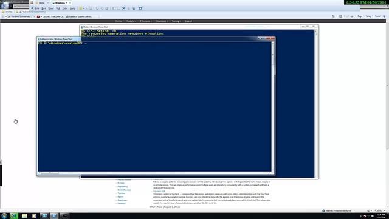The image size is (389, 219).
Task: Open the VM menu
Action: 58,9
